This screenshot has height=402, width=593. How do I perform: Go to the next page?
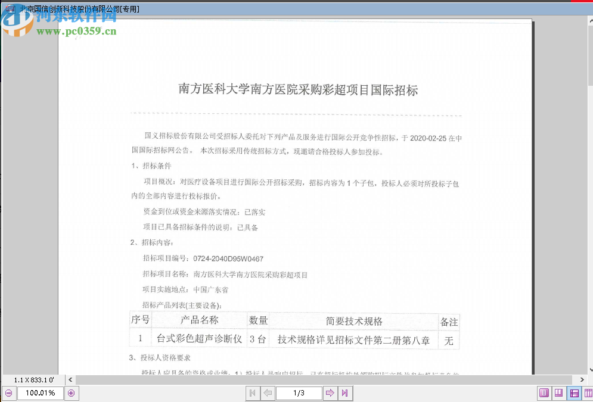point(330,393)
